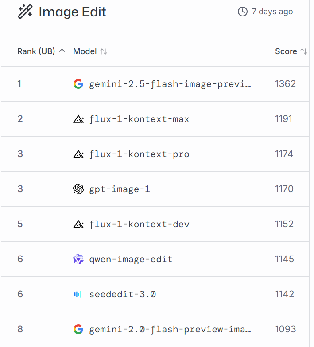Select the score value 1170
The height and width of the screenshot is (347, 314).
pos(284,189)
